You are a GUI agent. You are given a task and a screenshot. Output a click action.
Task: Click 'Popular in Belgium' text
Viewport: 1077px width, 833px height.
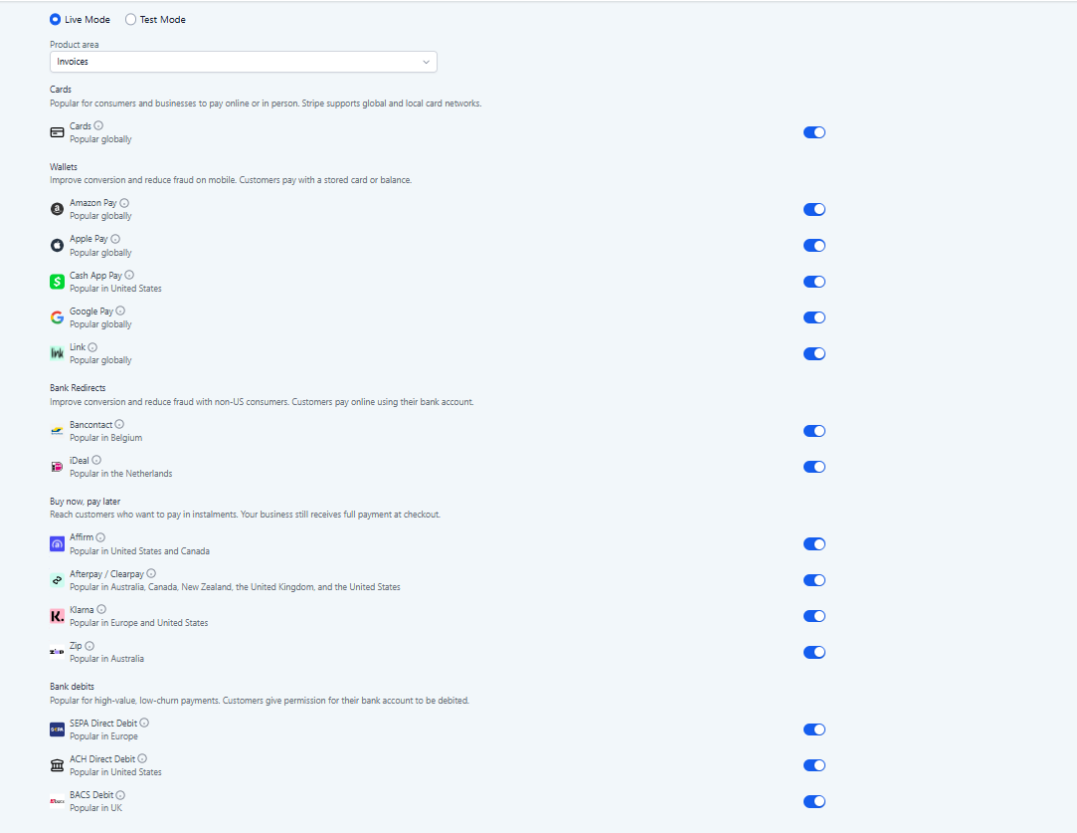tap(105, 438)
